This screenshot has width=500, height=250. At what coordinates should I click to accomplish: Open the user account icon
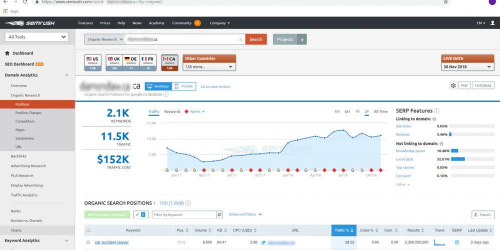pyautogui.click(x=492, y=23)
